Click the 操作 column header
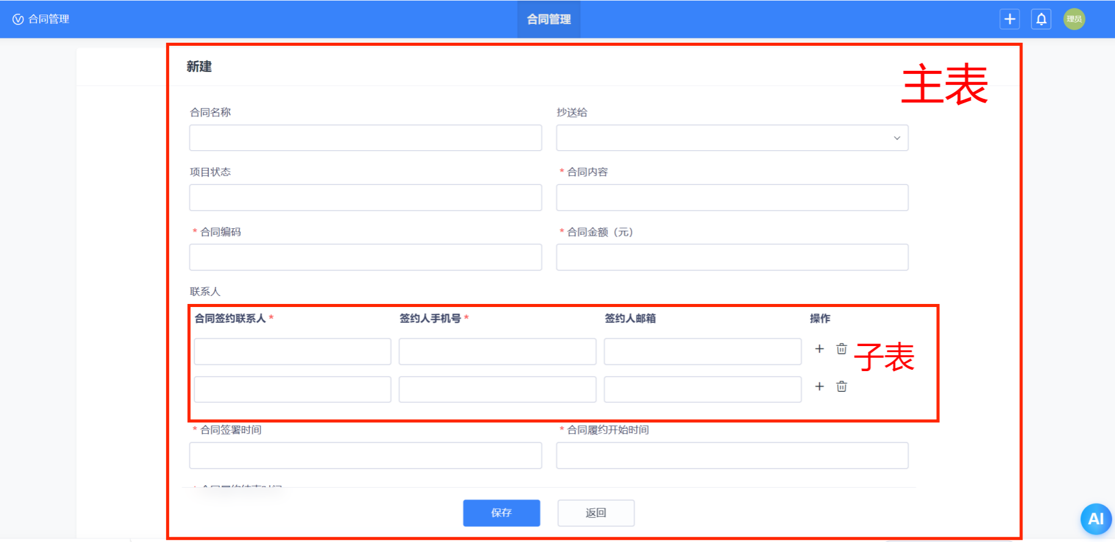This screenshot has width=1115, height=542. [x=820, y=319]
